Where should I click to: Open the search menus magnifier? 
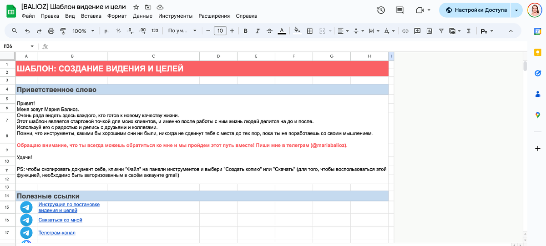pos(15,31)
